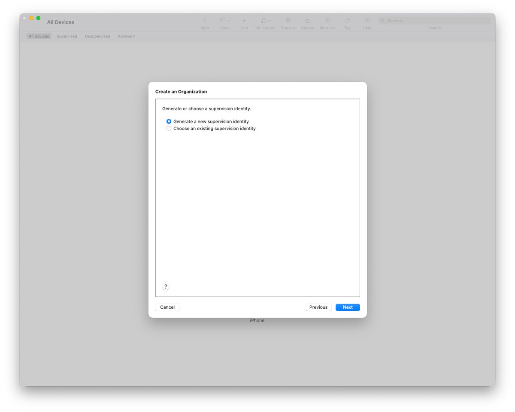
Task: Click the Prepare toolbar icon
Action: (x=288, y=21)
